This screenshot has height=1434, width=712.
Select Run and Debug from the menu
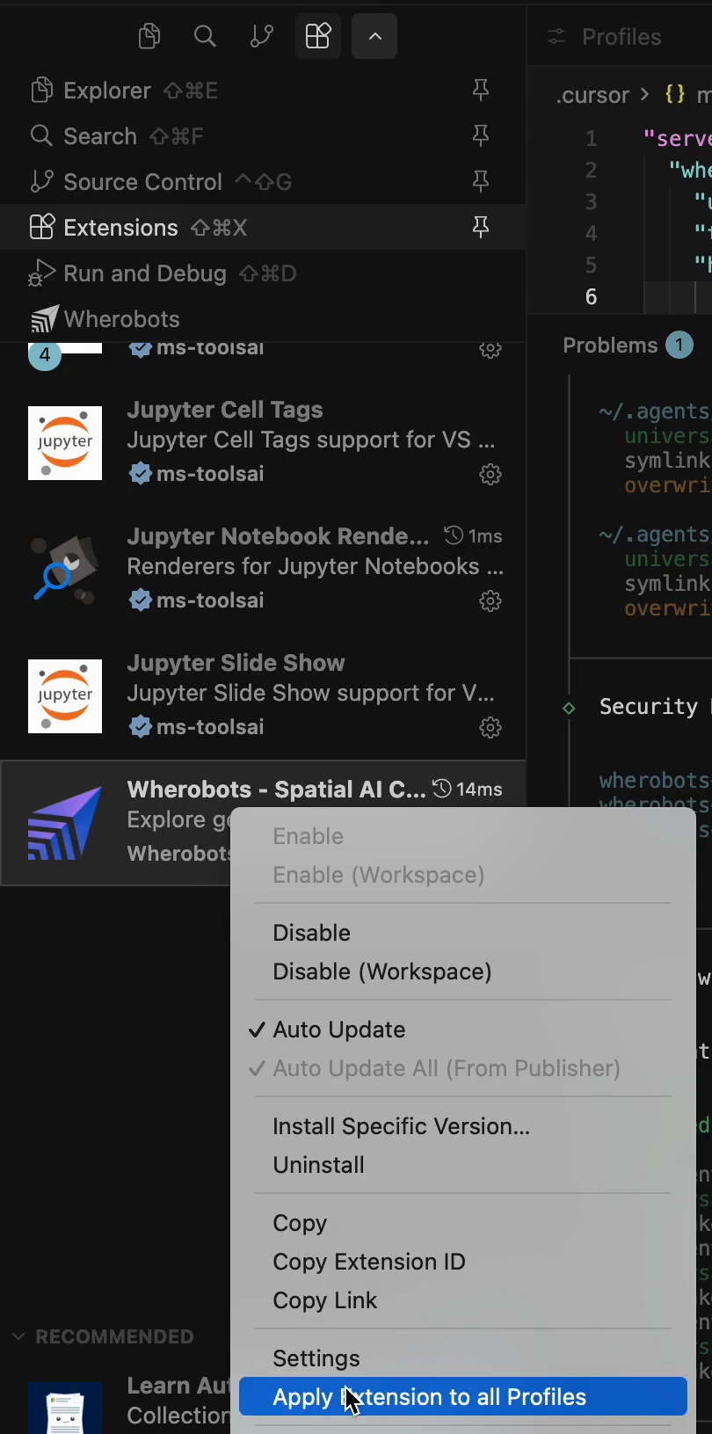[144, 273]
